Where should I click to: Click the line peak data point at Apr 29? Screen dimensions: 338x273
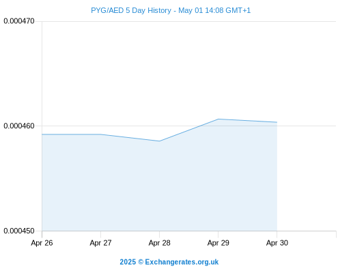[218, 119]
